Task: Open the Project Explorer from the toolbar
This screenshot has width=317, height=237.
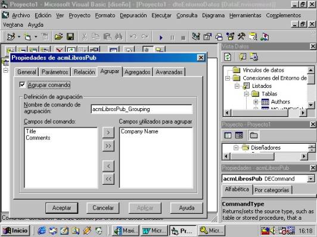Action: point(196,37)
